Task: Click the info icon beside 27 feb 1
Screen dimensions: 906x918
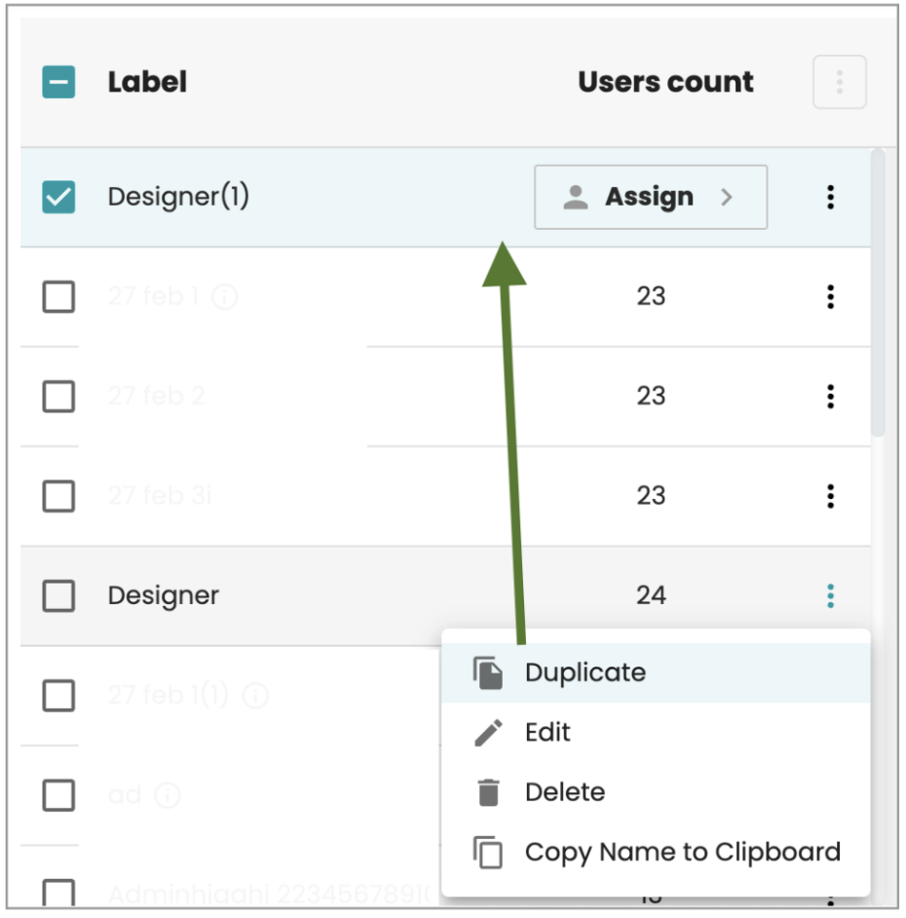Action: click(225, 297)
